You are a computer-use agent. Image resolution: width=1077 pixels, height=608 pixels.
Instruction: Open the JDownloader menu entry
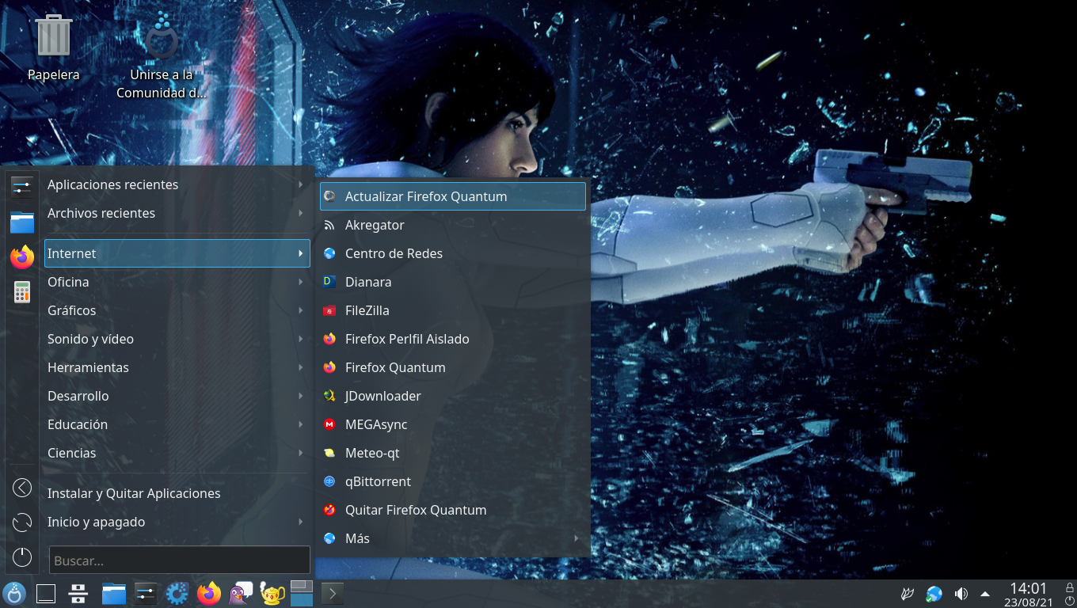tap(382, 396)
